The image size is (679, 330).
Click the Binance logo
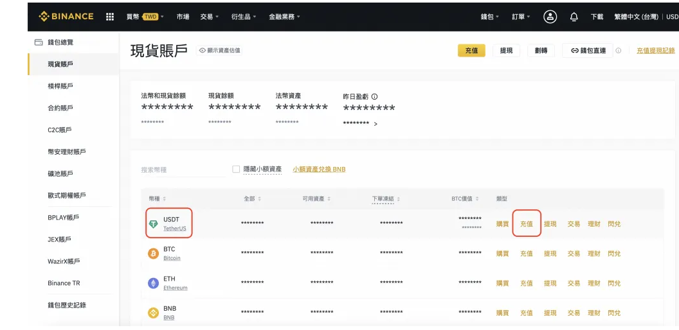pyautogui.click(x=66, y=17)
